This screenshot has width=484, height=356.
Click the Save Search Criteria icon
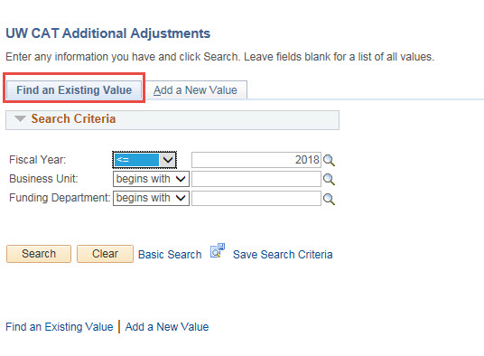pos(218,250)
